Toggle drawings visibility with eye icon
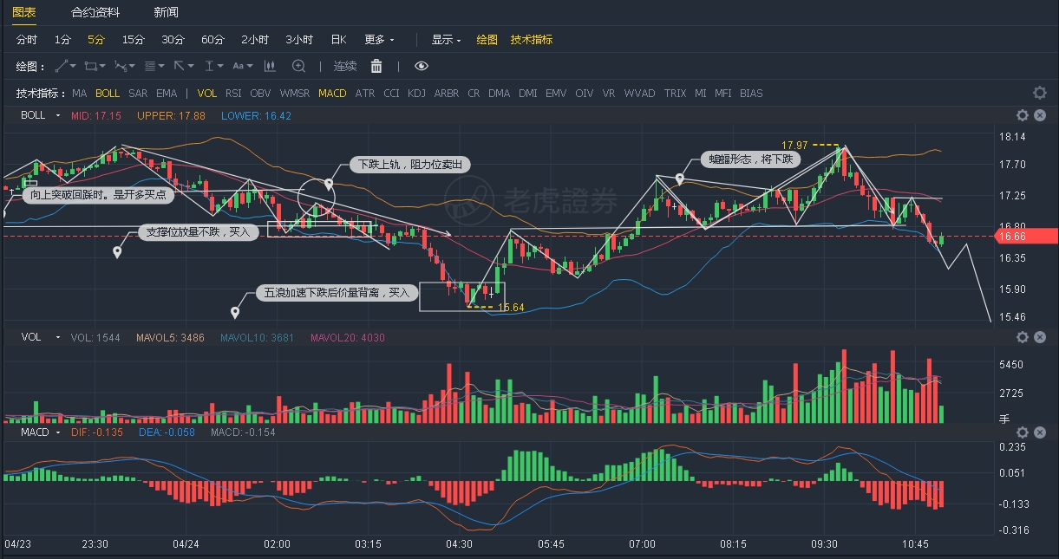Screen dimensions: 1059x559 (x=422, y=66)
